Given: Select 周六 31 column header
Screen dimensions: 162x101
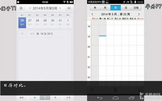Looking at the screenshot, I should coord(140,19).
